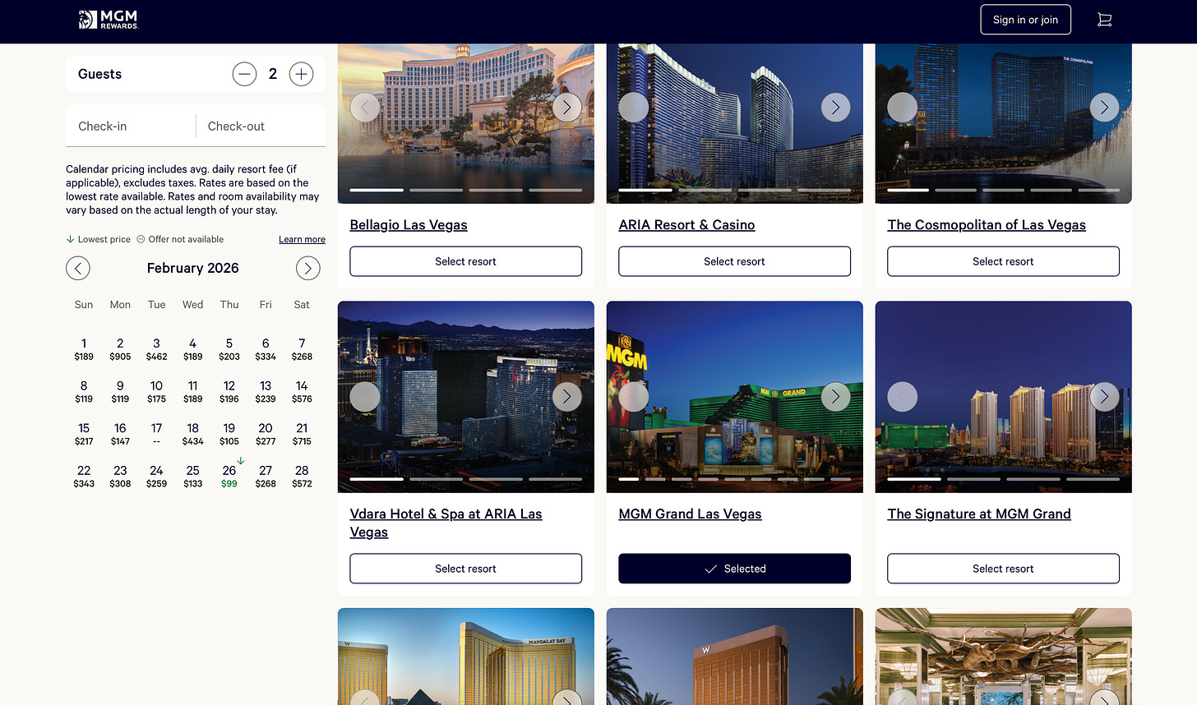The width and height of the screenshot is (1197, 705).
Task: Show next Bellagio photo
Action: 566,107
